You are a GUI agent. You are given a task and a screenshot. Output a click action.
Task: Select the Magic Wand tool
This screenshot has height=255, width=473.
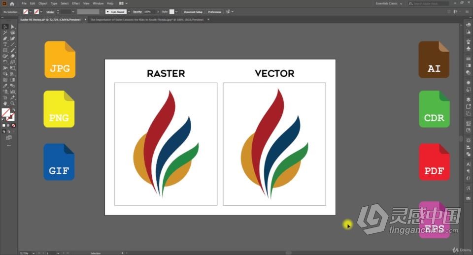pos(5,32)
